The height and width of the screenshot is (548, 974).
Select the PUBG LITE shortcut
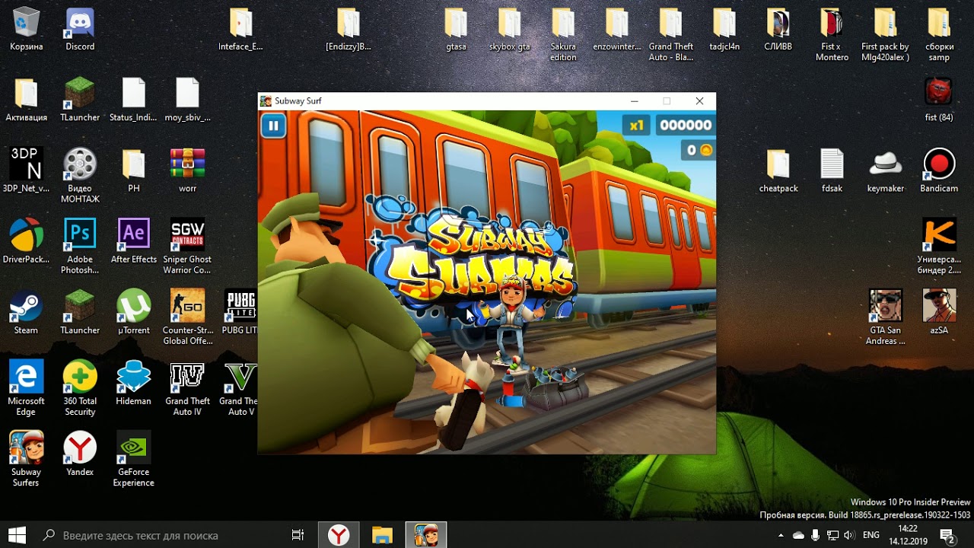click(240, 312)
